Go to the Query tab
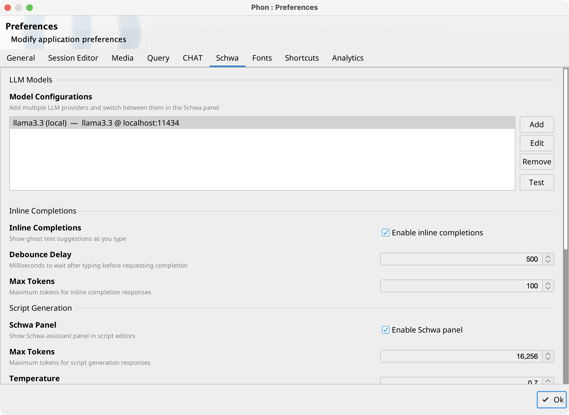This screenshot has height=415, width=569. (158, 58)
